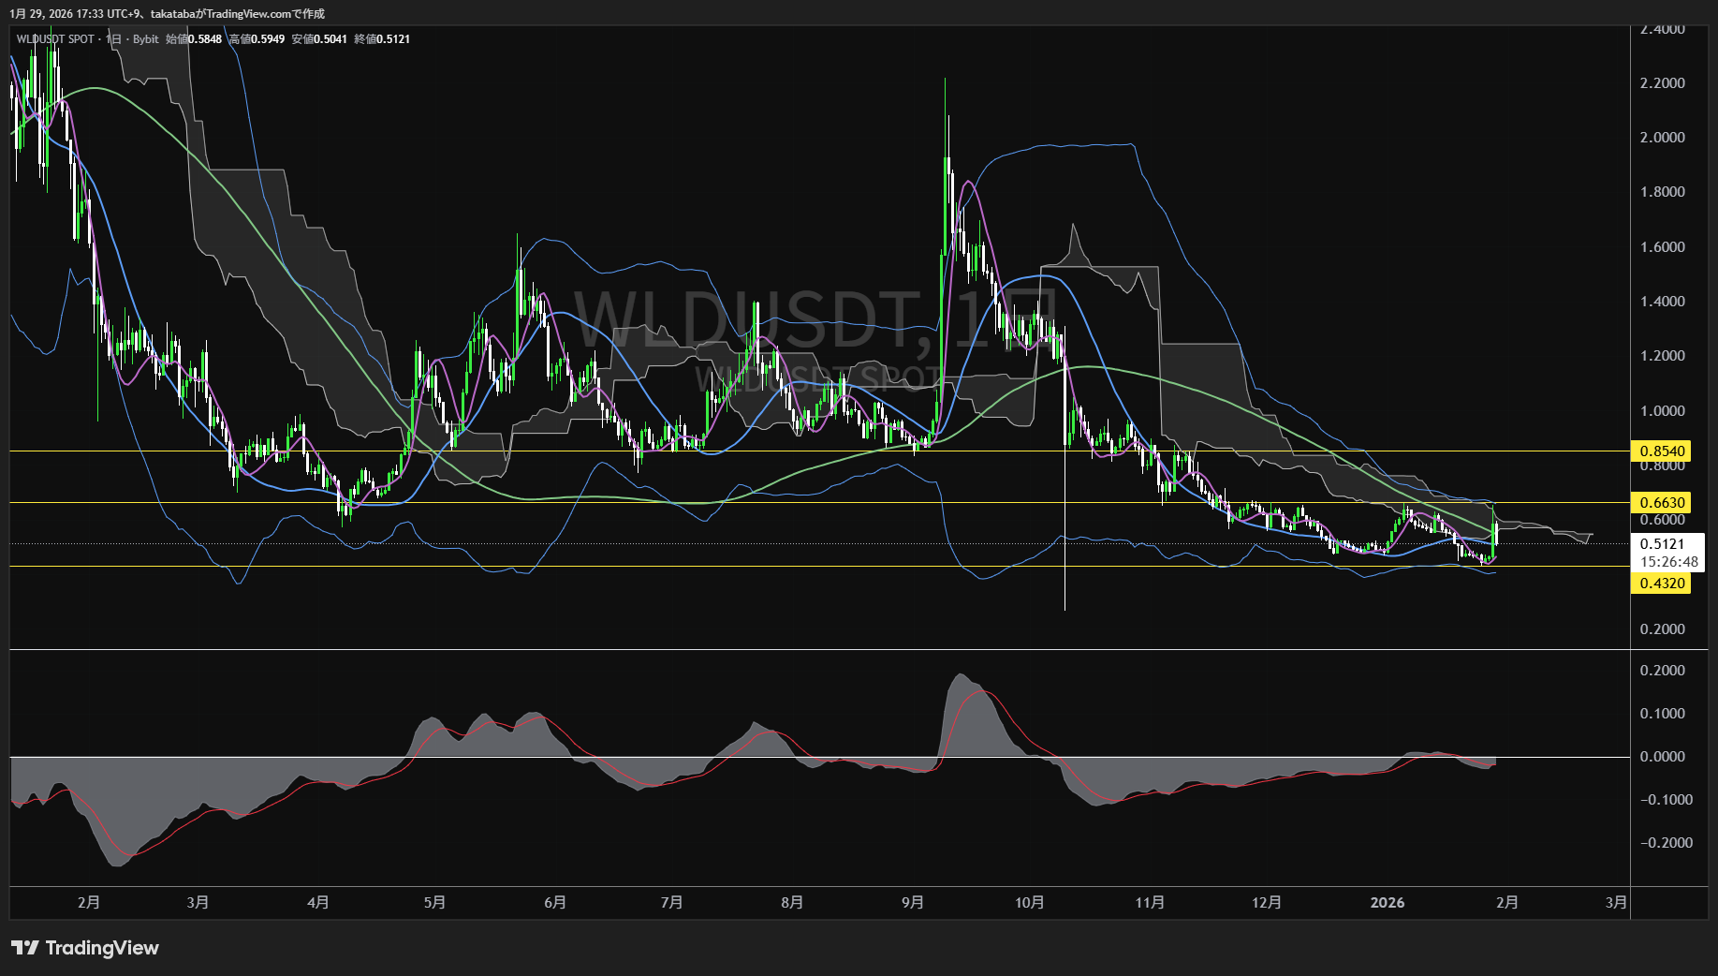Click the Bybit exchange name in header
Screen dimensions: 1718x976
[145, 39]
